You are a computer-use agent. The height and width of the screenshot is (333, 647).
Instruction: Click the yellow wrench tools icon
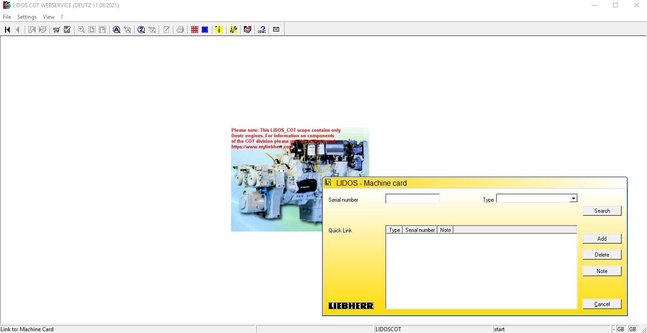[x=233, y=30]
